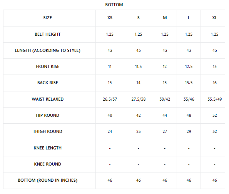Click the HIP ROUND row label
This screenshot has height=194, width=229.
pyautogui.click(x=47, y=115)
